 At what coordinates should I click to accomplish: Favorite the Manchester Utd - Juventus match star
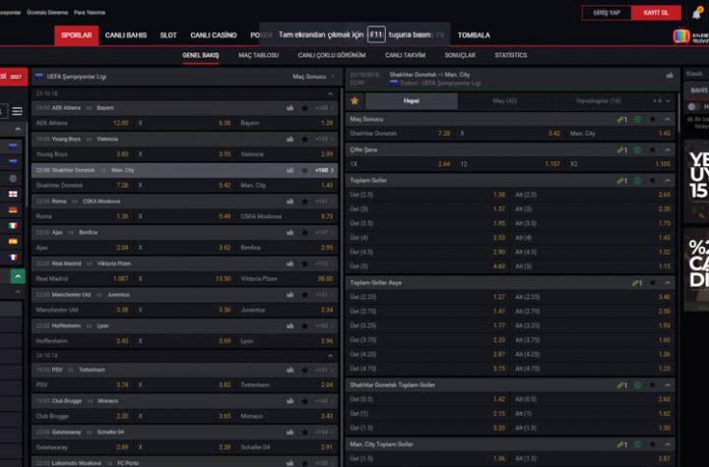(304, 295)
